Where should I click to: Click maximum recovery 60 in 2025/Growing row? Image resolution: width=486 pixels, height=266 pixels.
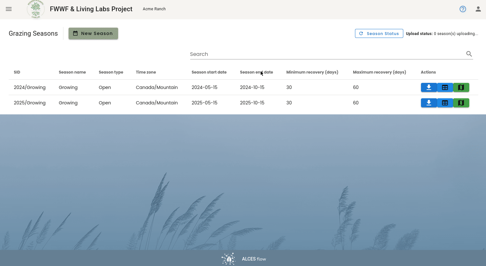(356, 103)
